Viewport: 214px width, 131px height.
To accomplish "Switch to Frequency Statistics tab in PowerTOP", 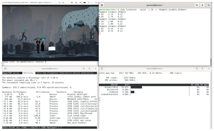I will tap(59, 73).
